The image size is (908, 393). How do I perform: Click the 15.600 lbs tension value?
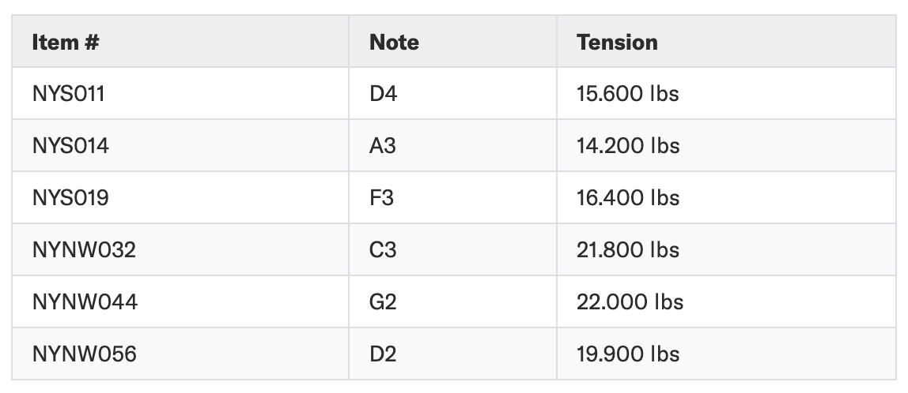(x=628, y=94)
